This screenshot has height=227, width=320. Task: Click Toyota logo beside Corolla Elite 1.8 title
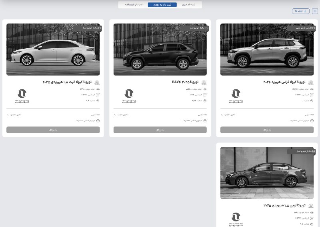(x=97, y=83)
